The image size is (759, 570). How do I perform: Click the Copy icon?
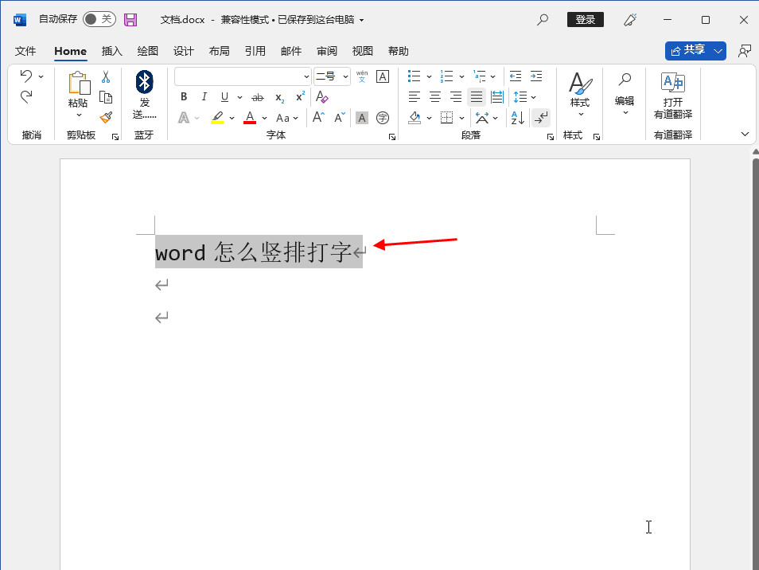click(106, 97)
